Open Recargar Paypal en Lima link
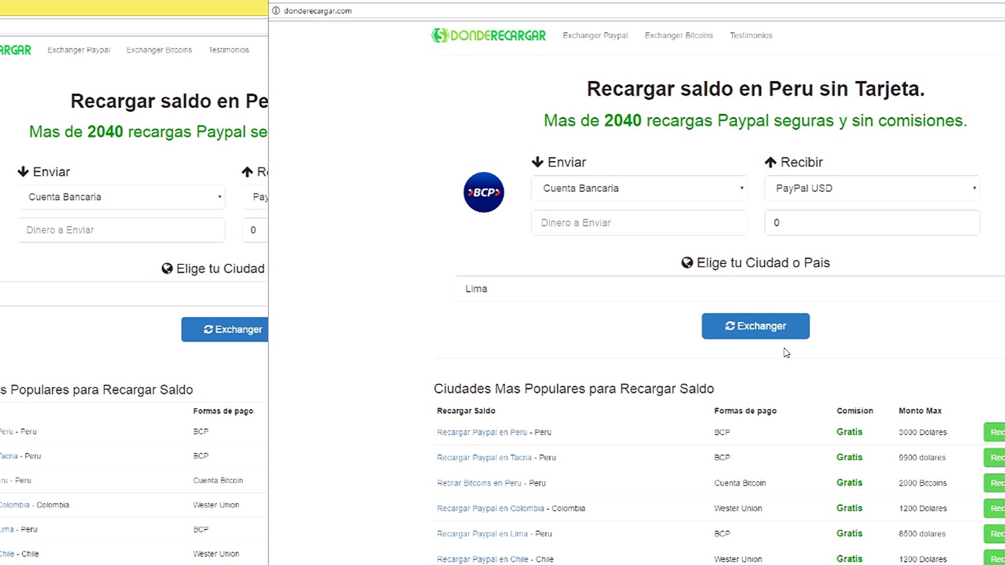 pos(482,534)
